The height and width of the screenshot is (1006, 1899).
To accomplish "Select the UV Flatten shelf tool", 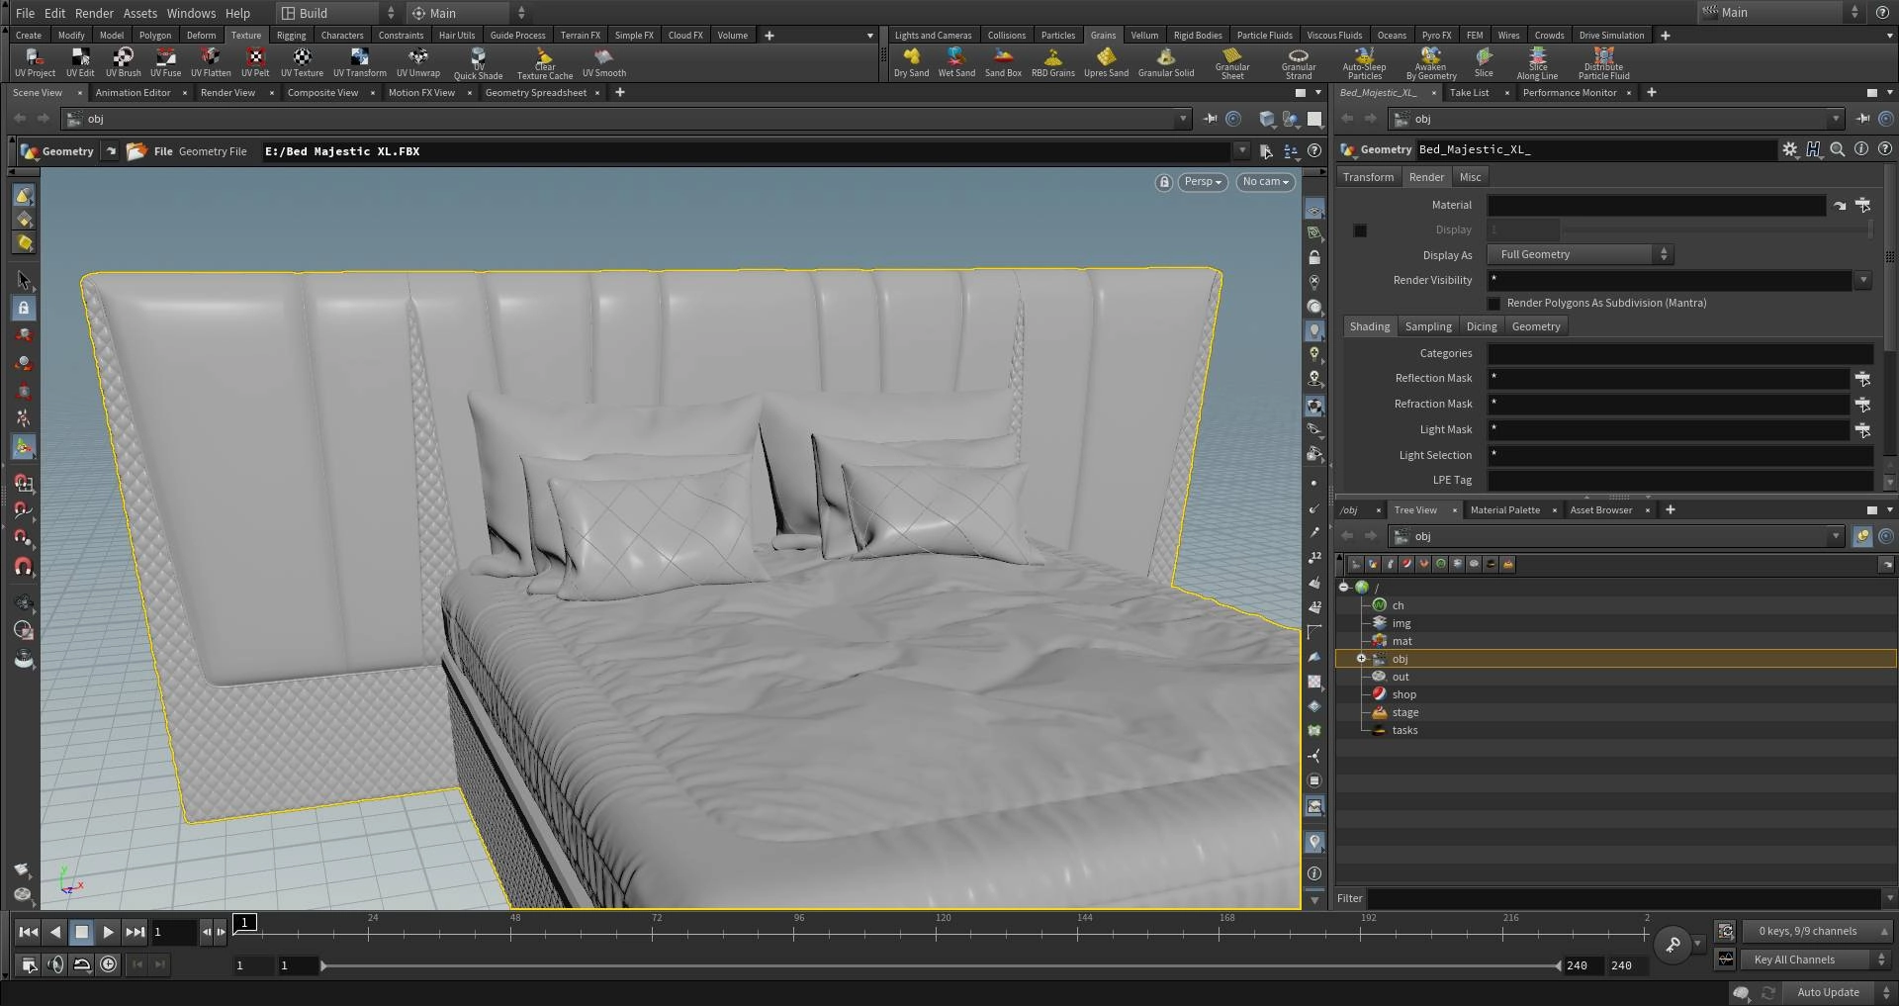I will pos(211,63).
